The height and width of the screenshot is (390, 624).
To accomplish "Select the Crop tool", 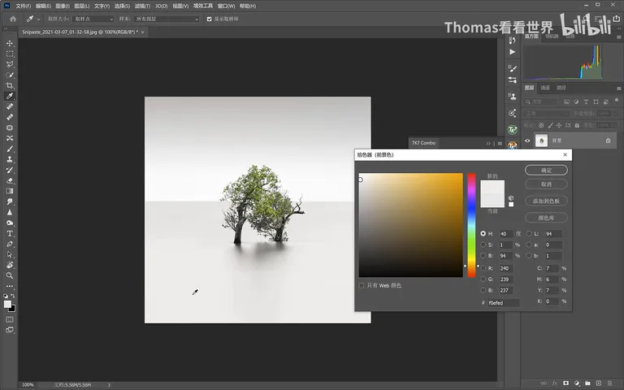I will coord(10,85).
